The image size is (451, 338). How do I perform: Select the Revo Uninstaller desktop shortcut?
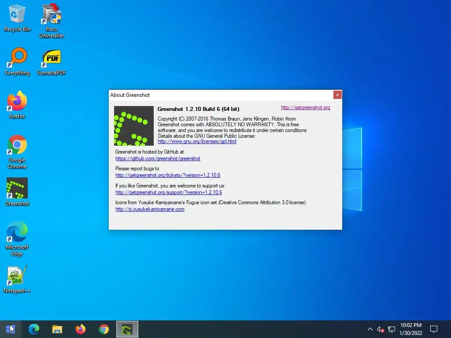pyautogui.click(x=52, y=21)
